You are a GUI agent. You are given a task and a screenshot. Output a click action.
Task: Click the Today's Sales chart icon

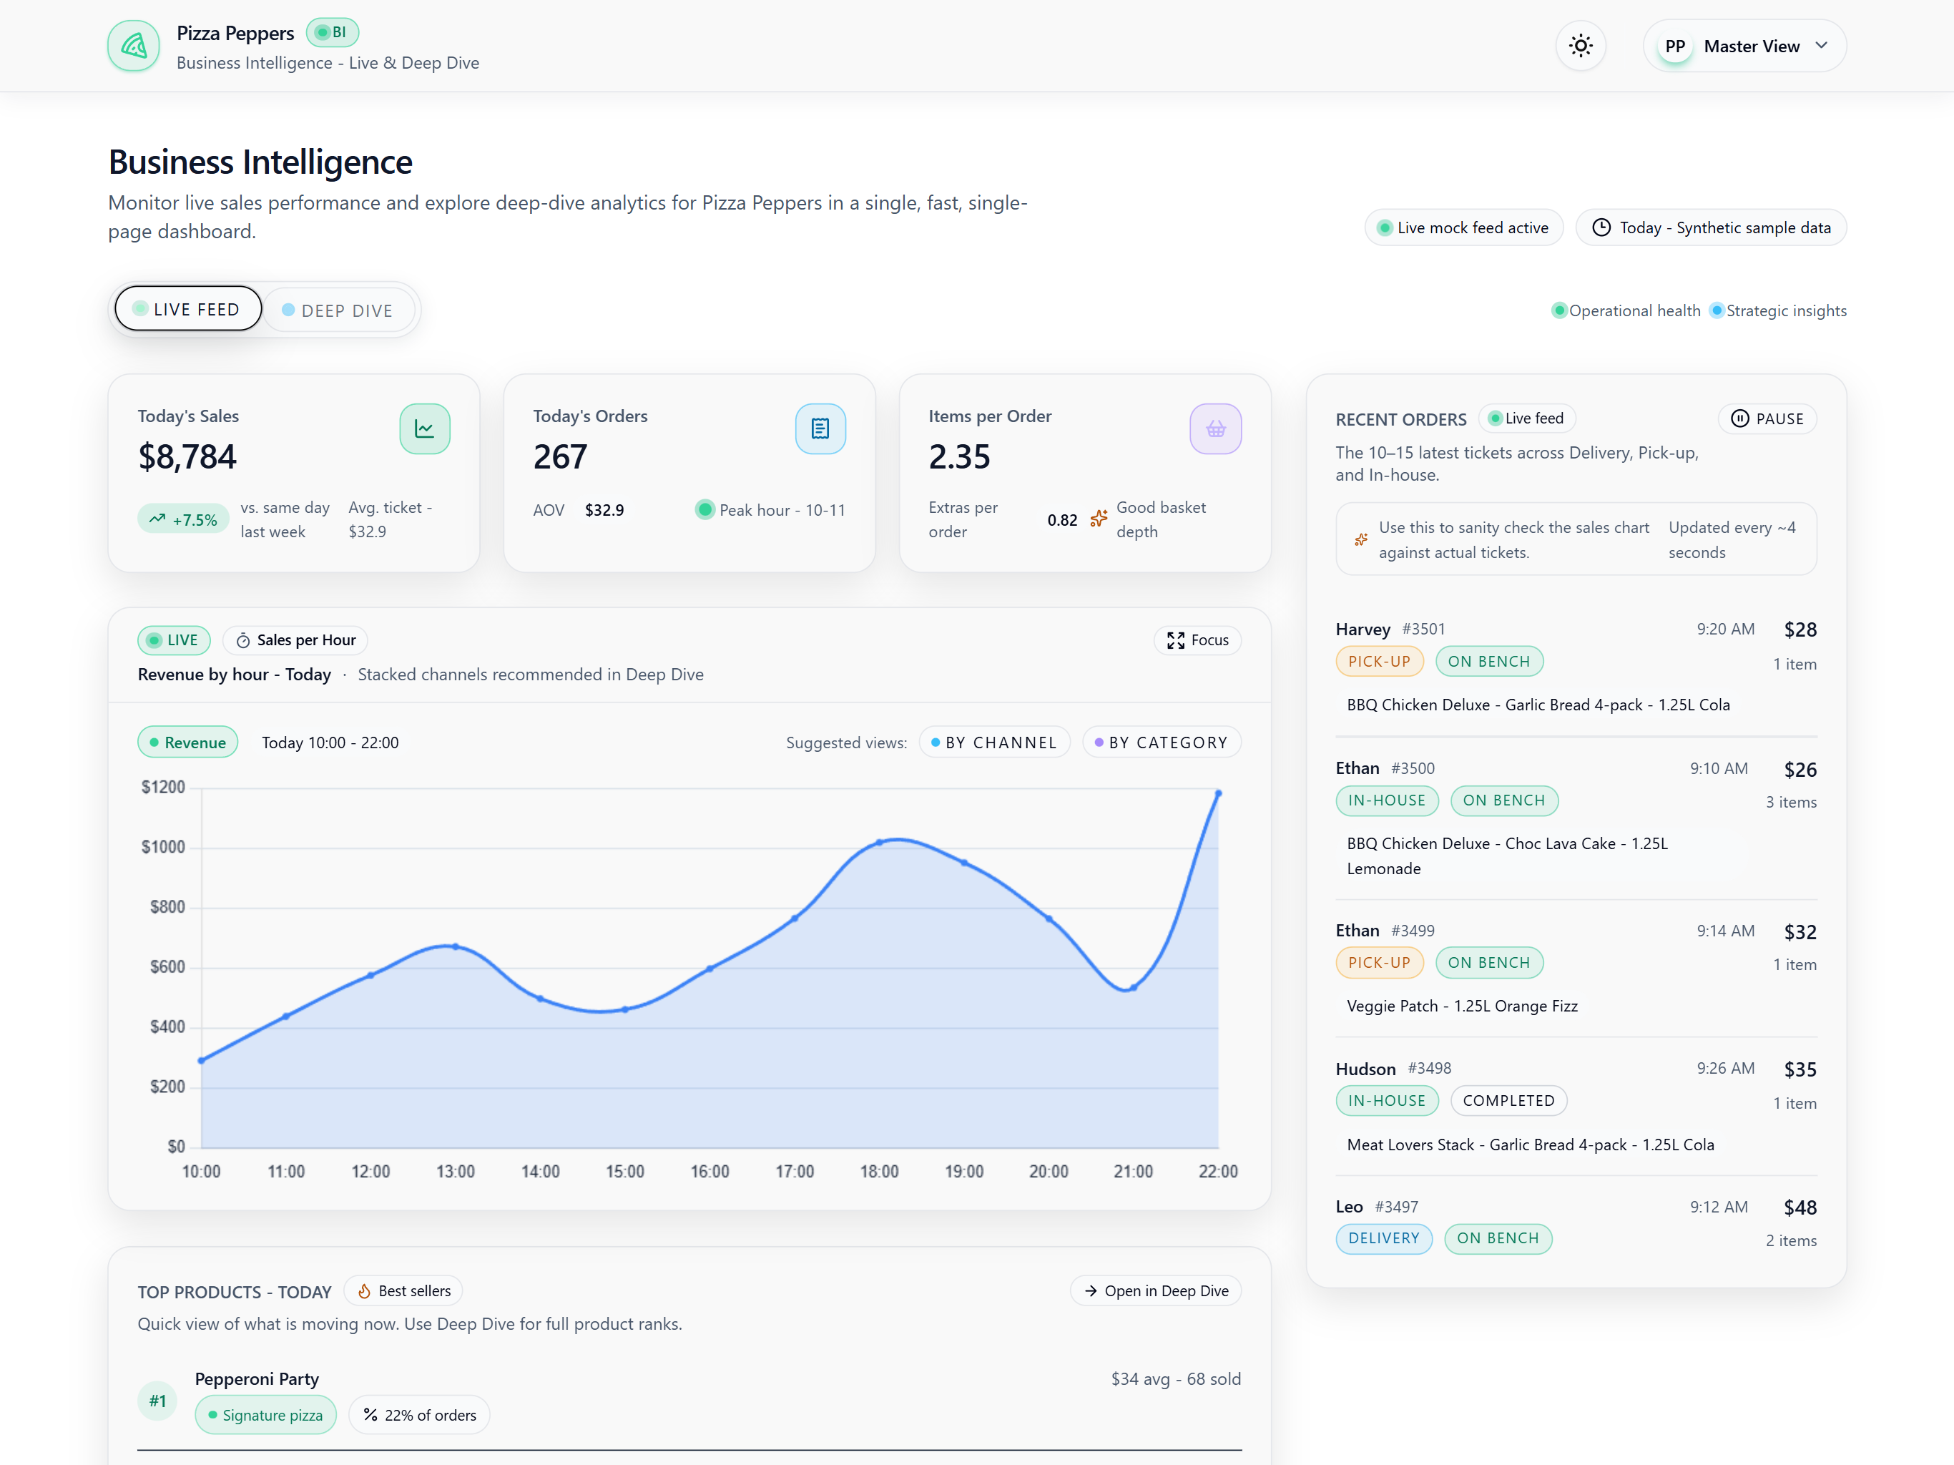coord(424,428)
